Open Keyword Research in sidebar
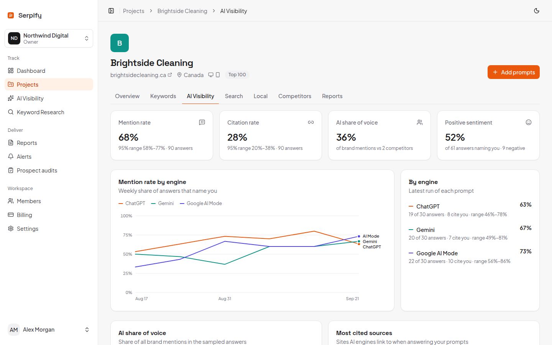The image size is (552, 345). [49, 112]
